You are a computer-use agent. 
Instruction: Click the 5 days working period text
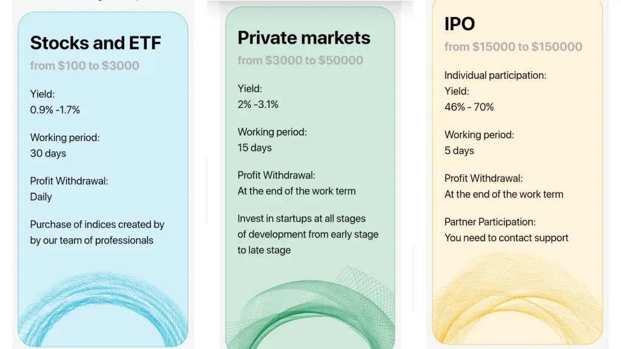[x=459, y=151]
